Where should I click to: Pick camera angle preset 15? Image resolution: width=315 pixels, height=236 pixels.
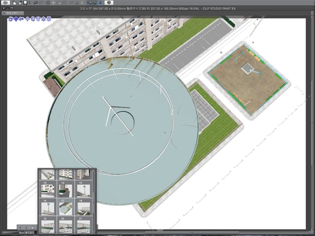pyautogui.click(x=83, y=189)
